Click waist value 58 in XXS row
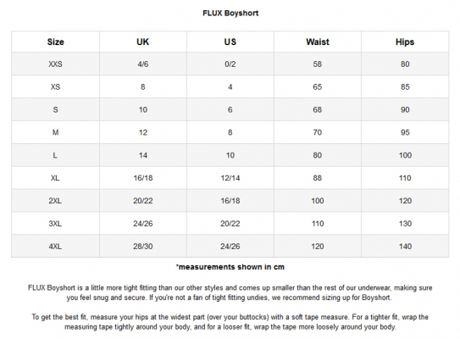Image resolution: width=460 pixels, height=339 pixels. pyautogui.click(x=318, y=64)
